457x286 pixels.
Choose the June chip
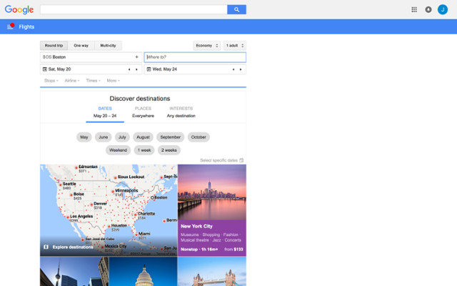point(103,137)
